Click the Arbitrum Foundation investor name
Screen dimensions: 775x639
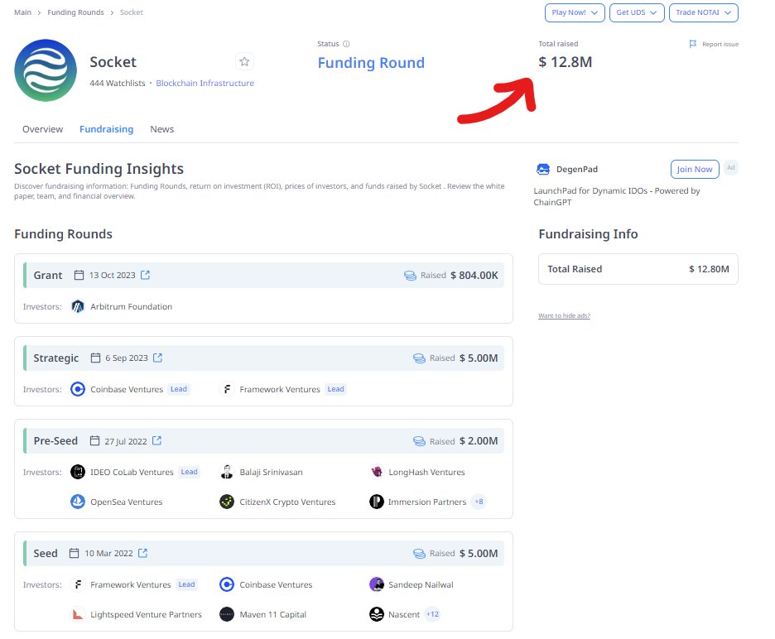[x=132, y=306]
